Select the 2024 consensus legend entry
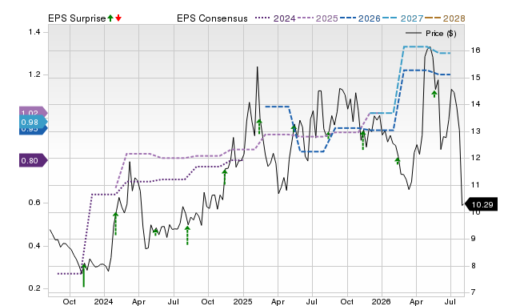 pyautogui.click(x=275, y=18)
